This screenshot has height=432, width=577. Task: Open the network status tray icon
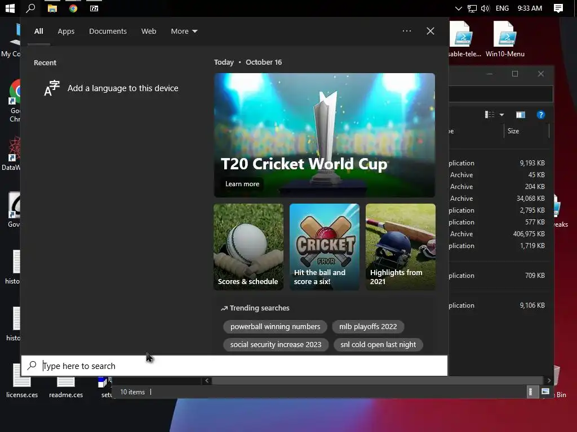coord(472,8)
